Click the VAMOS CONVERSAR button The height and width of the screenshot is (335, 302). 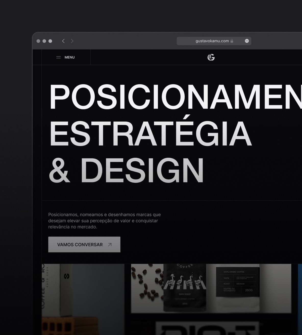point(84,245)
